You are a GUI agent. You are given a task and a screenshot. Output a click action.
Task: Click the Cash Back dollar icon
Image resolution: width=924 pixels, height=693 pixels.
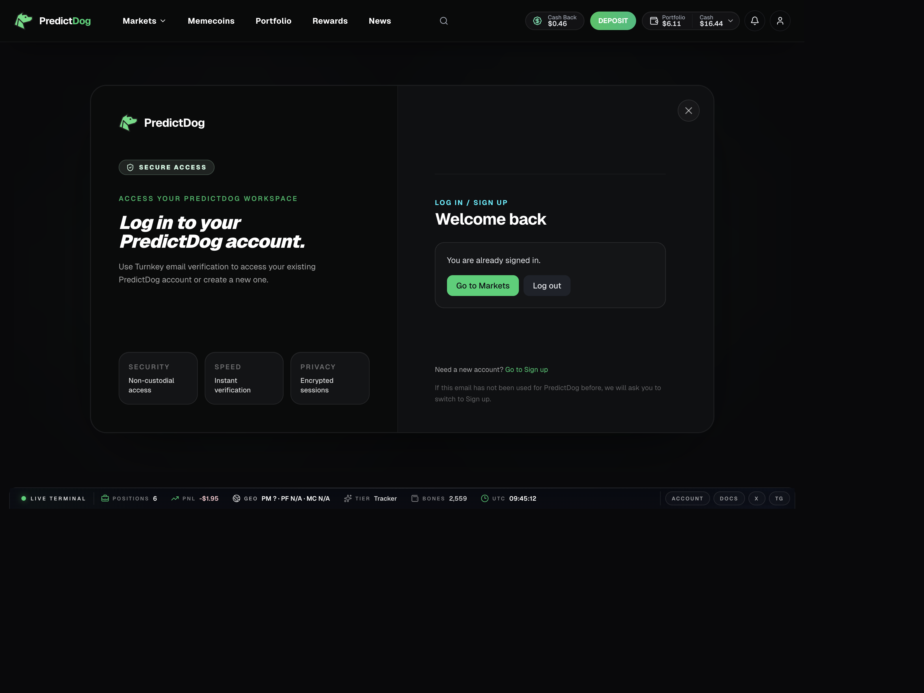coord(537,21)
